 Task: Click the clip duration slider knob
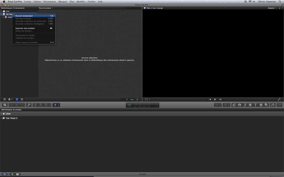click(127, 99)
